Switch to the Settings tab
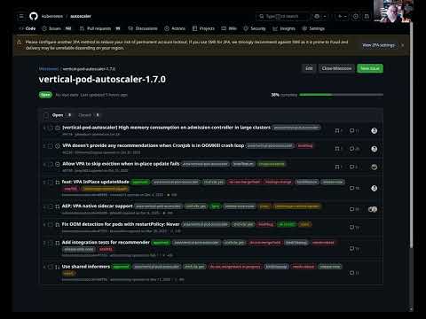This screenshot has width=426, height=319. click(313, 28)
